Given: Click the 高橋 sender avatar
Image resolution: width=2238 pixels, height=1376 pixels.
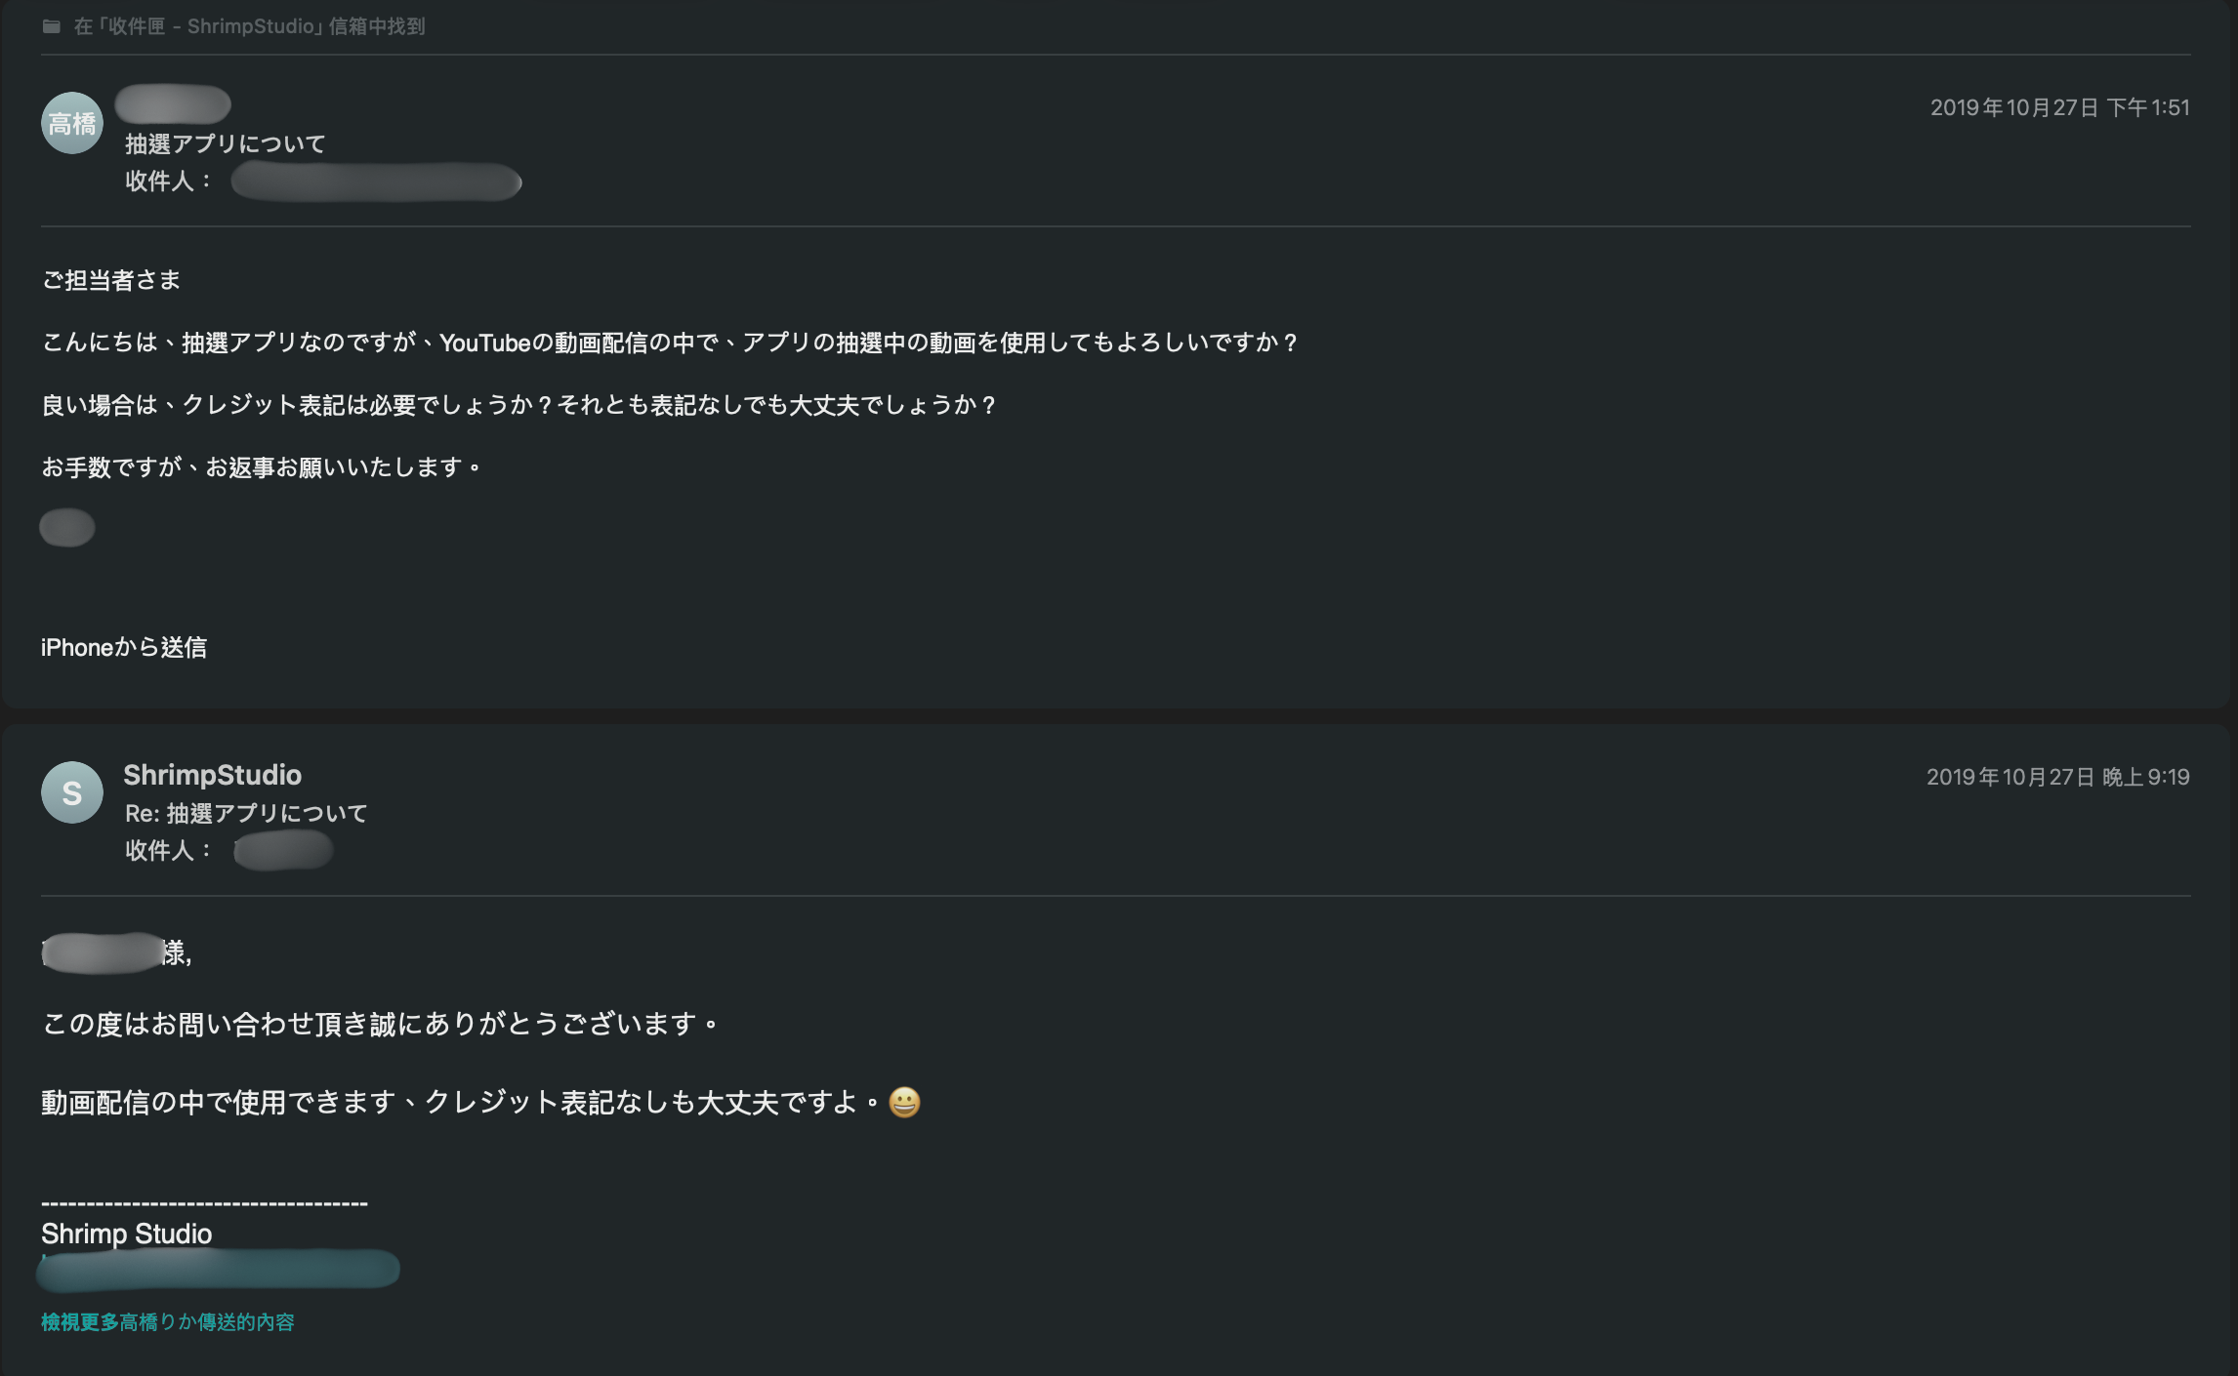Looking at the screenshot, I should (72, 124).
